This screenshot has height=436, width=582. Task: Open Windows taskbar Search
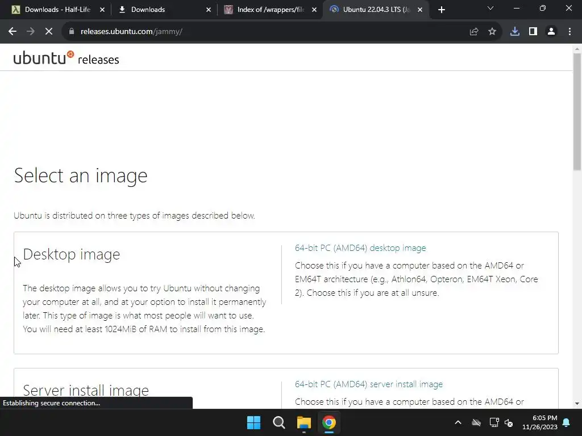tap(278, 422)
